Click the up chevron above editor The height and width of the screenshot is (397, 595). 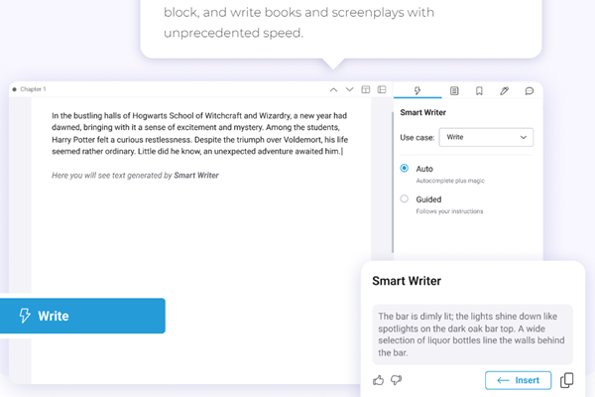334,89
